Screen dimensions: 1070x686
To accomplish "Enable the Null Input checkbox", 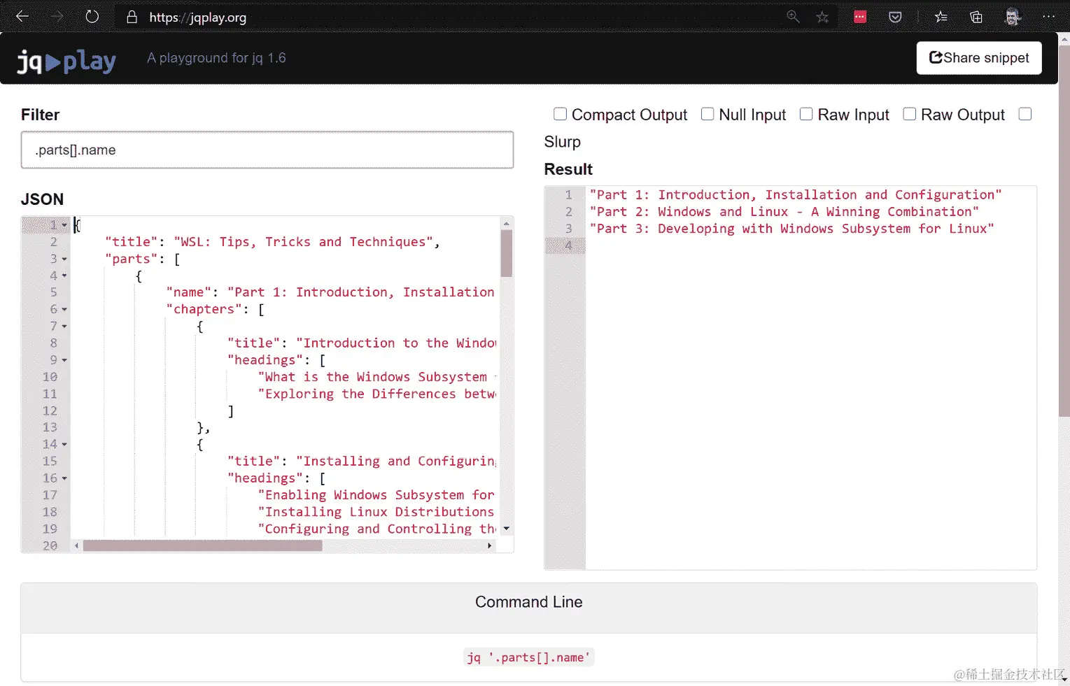I will (x=708, y=114).
